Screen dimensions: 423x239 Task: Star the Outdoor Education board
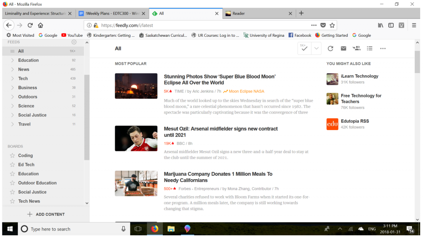coord(12,183)
